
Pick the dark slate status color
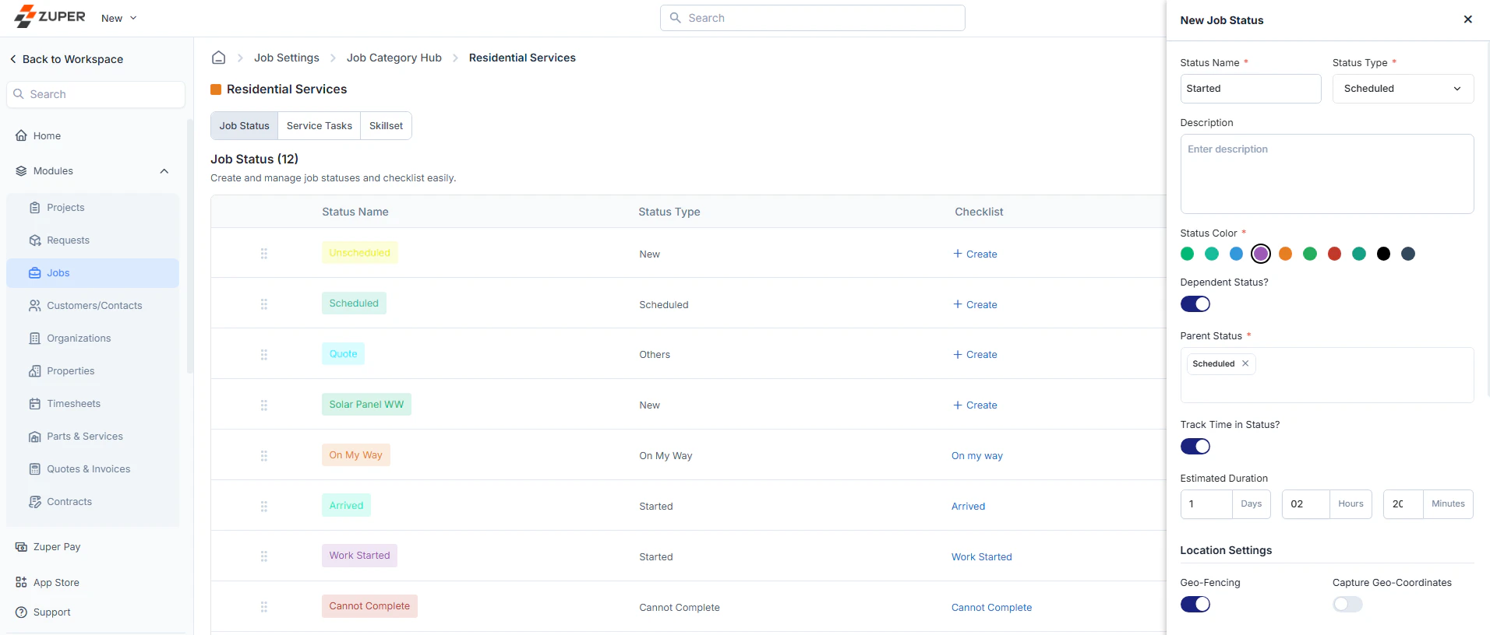[1408, 254]
